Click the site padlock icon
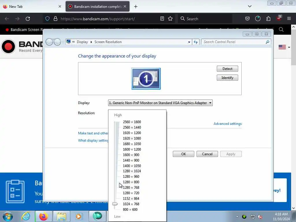The image size is (296, 222). [x=55, y=19]
